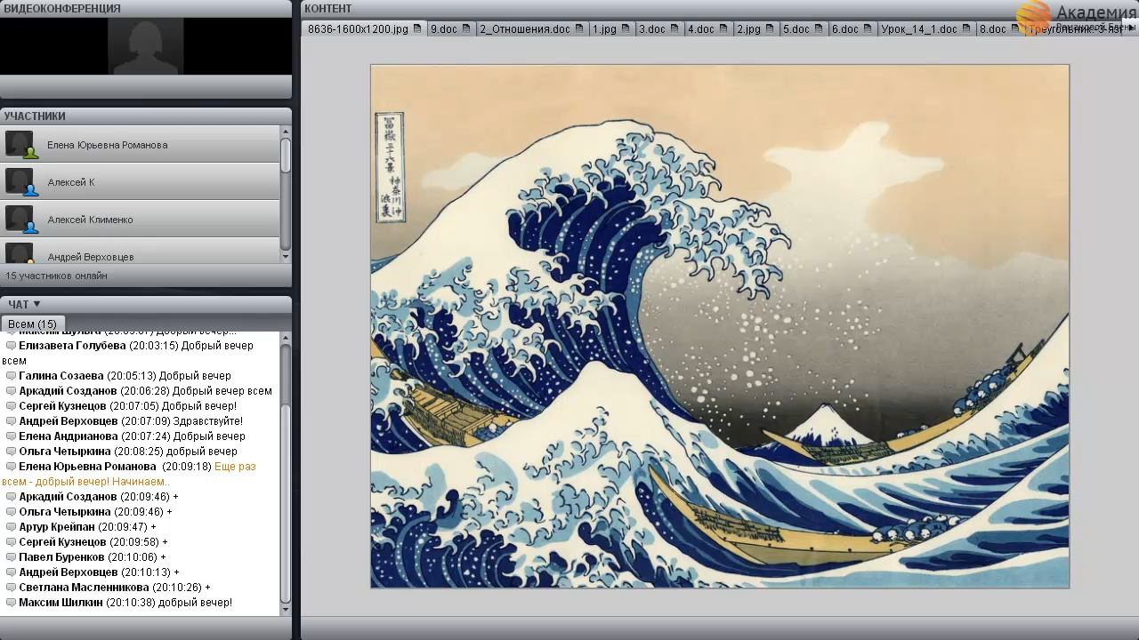Select participant Алексей Клименко name

pos(90,220)
